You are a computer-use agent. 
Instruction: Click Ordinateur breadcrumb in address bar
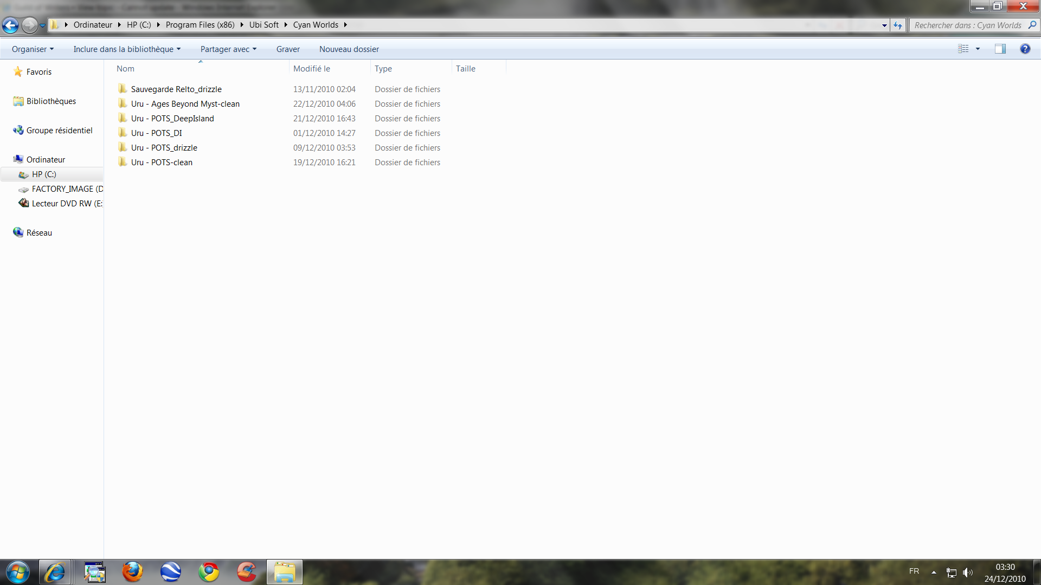coord(93,25)
